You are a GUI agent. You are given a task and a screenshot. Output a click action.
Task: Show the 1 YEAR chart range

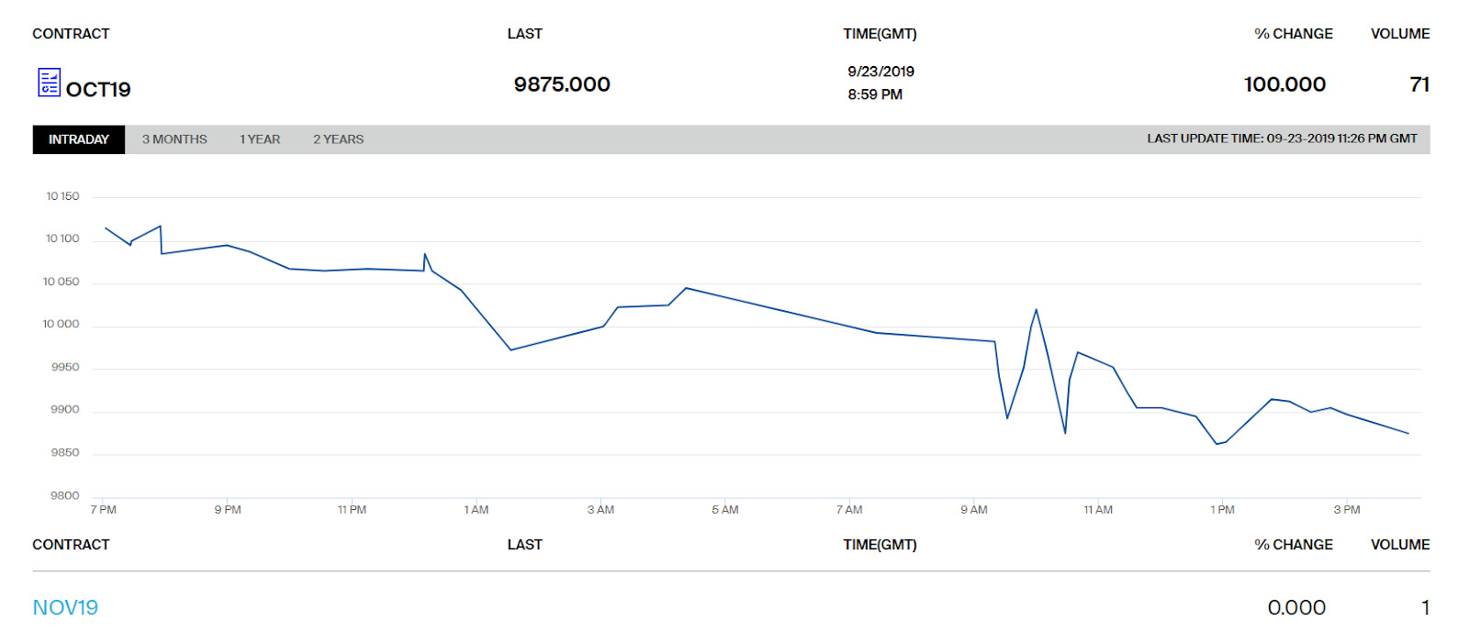260,139
